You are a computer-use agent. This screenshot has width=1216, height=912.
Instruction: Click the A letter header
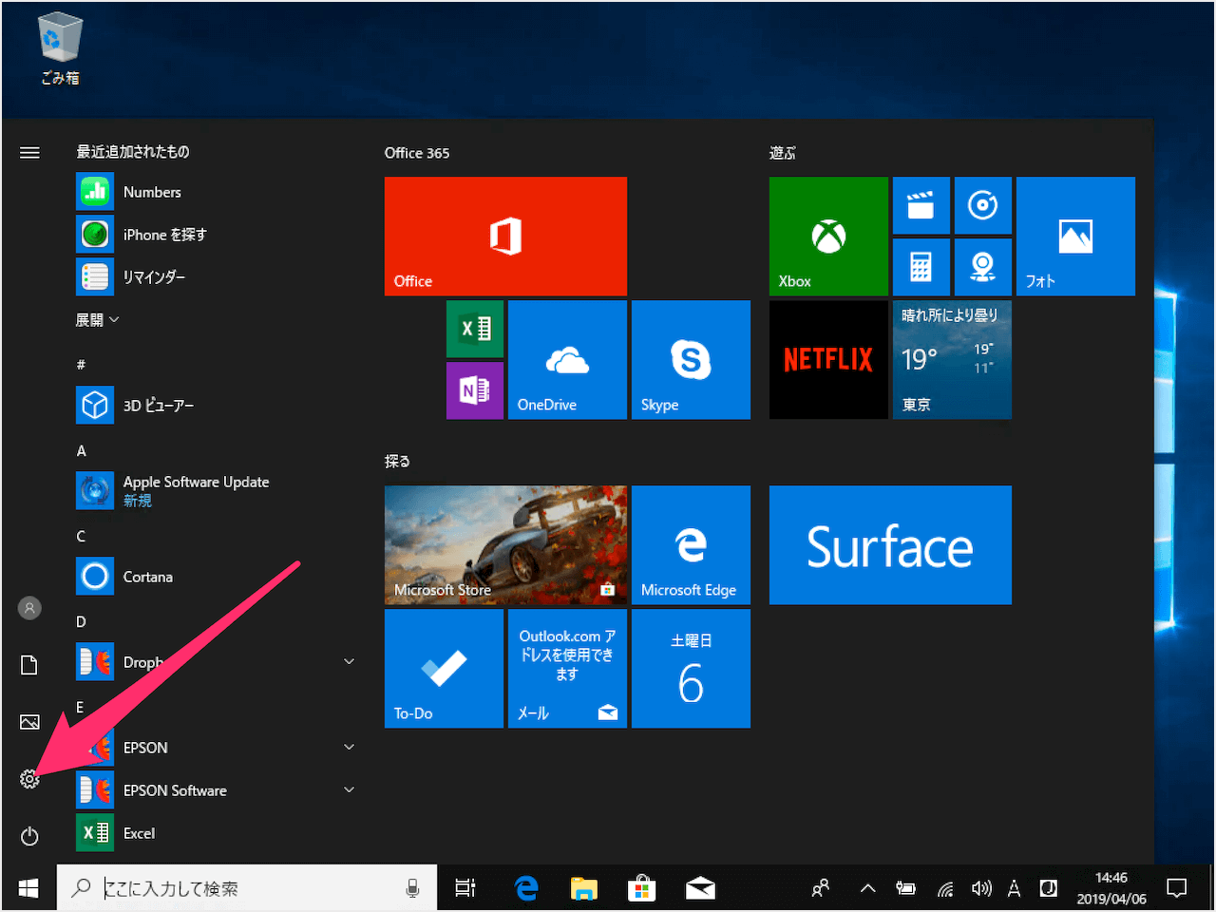81,450
